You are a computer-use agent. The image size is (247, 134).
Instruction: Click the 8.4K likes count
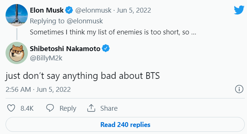pos(27,108)
